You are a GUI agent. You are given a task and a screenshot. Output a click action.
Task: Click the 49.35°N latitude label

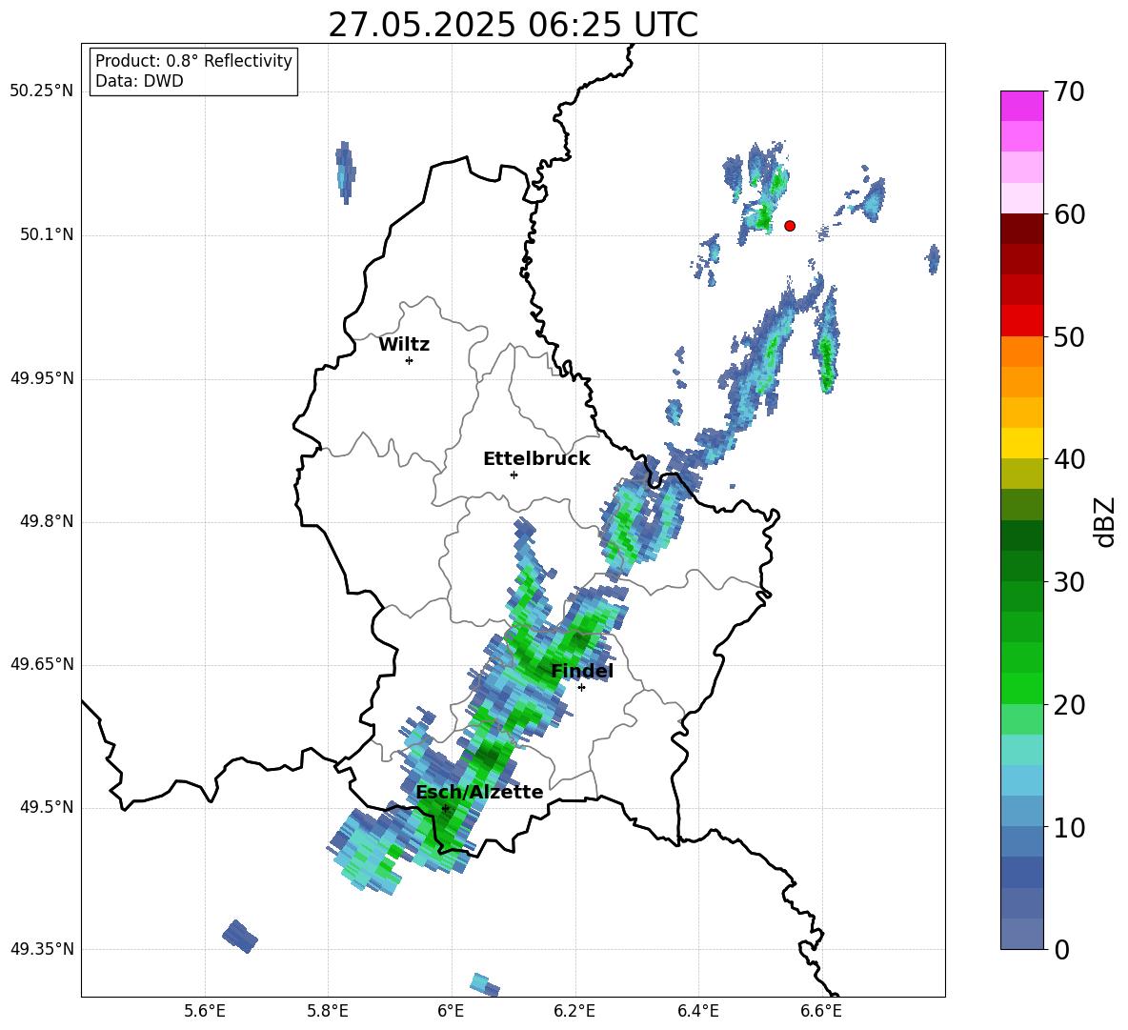point(42,949)
